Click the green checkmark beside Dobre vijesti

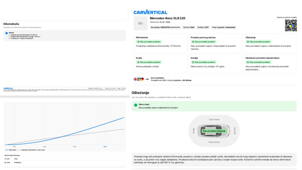click(136, 105)
